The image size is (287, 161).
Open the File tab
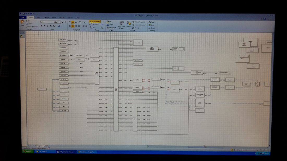23,17
